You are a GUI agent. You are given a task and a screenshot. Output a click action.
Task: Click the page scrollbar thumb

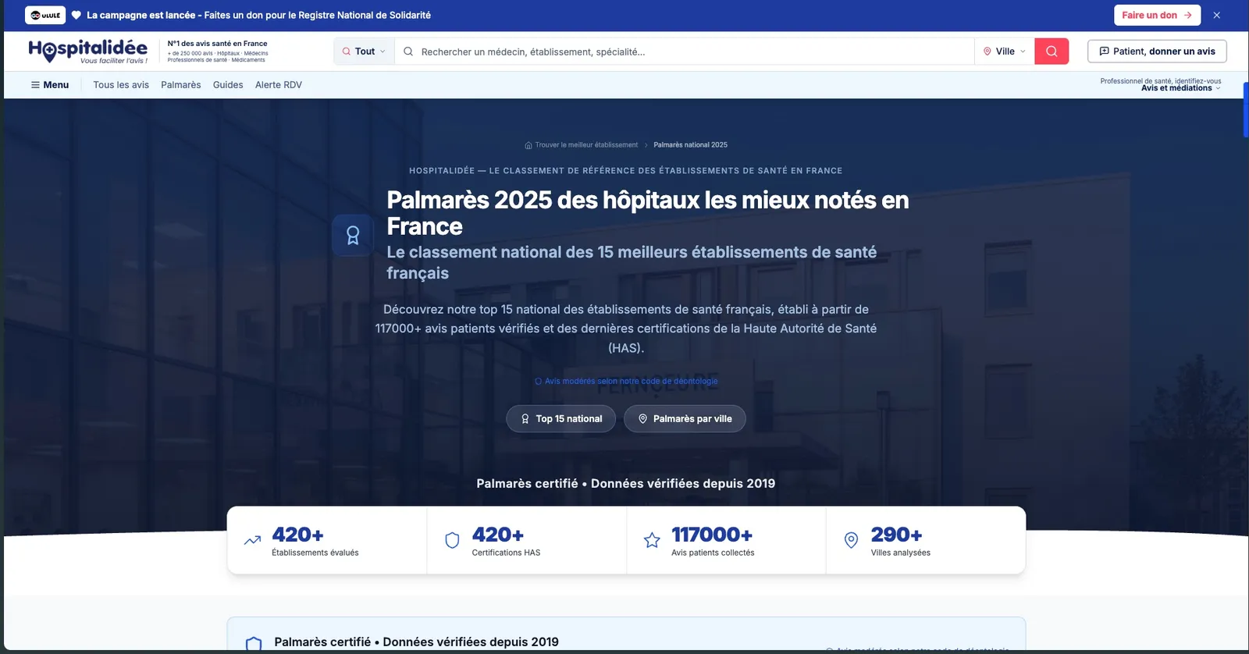pyautogui.click(x=1246, y=109)
